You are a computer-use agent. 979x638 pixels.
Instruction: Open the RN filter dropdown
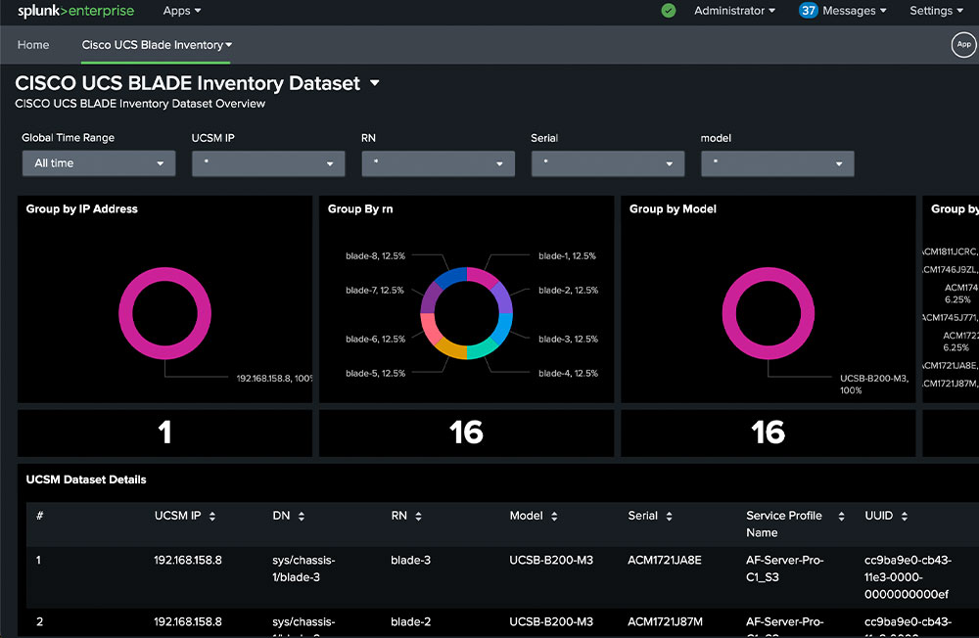pyautogui.click(x=439, y=163)
